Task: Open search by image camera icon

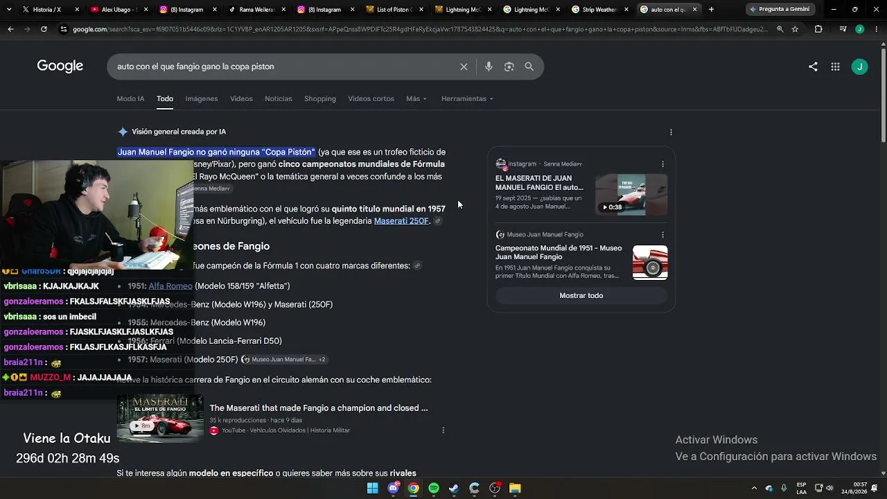Action: pyautogui.click(x=509, y=67)
